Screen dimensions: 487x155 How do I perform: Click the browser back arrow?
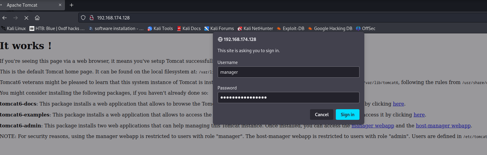(5, 18)
